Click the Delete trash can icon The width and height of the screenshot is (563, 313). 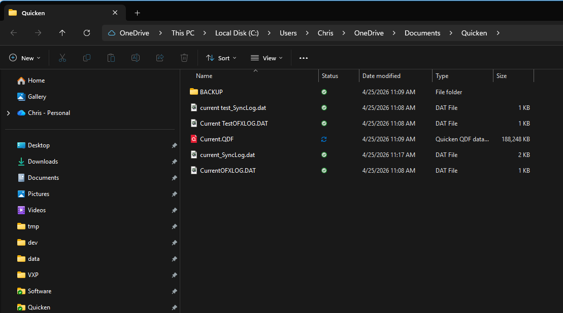(x=184, y=58)
